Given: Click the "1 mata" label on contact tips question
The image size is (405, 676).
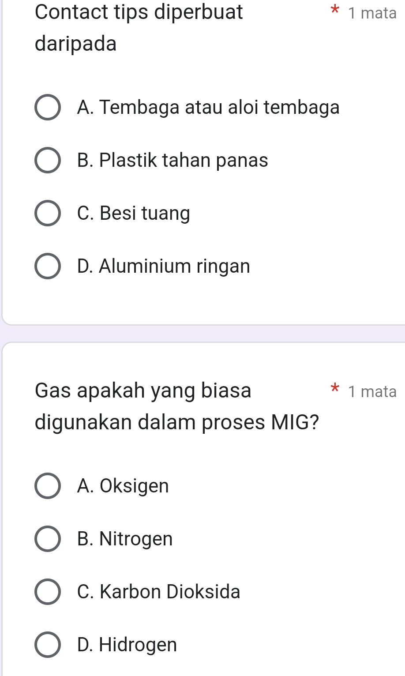Looking at the screenshot, I should pos(372,13).
